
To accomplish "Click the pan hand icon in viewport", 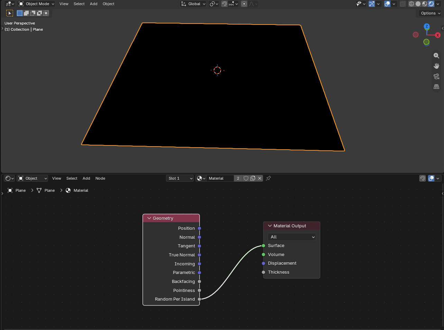I will tap(436, 66).
